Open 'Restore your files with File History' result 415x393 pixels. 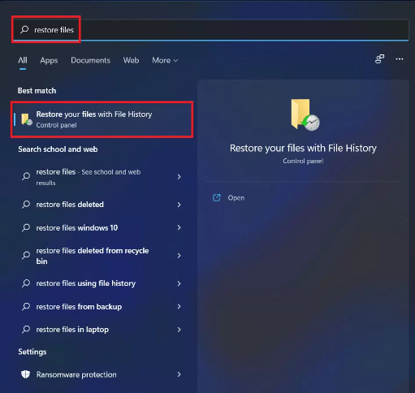[102, 119]
